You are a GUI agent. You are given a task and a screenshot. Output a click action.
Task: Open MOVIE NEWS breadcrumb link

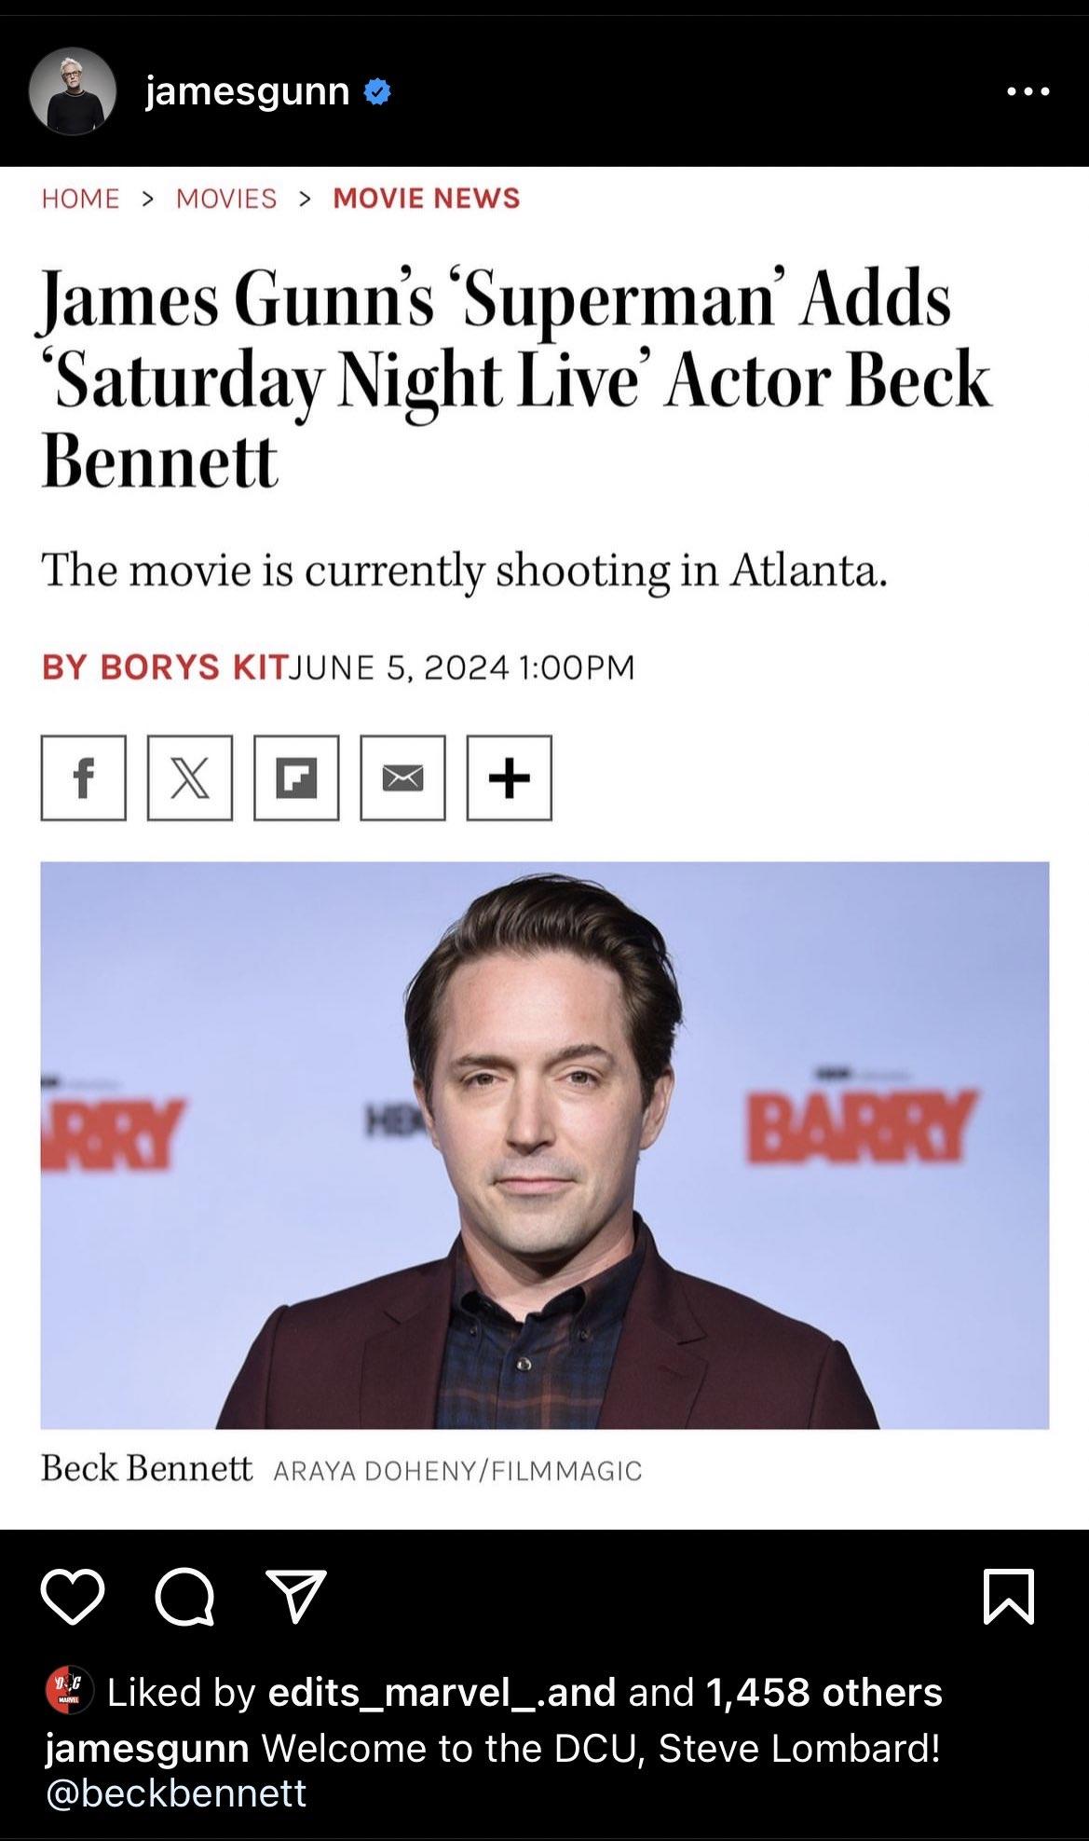(426, 199)
